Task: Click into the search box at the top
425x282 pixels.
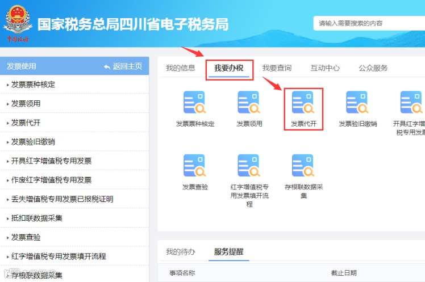Action: pyautogui.click(x=369, y=23)
